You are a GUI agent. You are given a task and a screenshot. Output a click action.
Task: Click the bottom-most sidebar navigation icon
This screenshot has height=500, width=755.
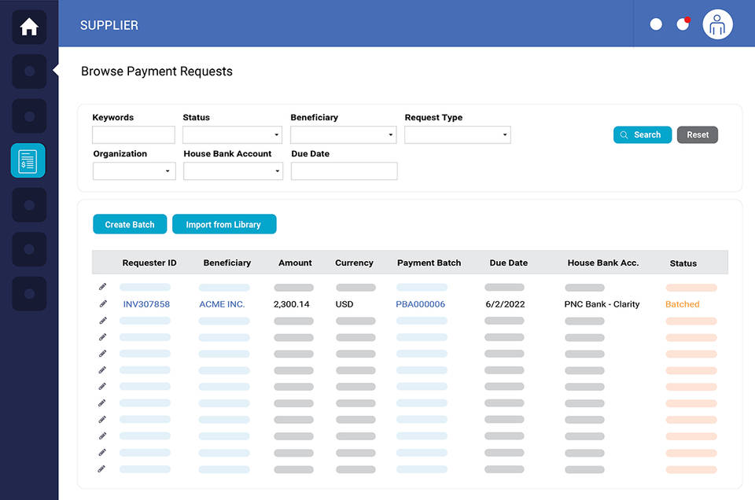tap(28, 293)
